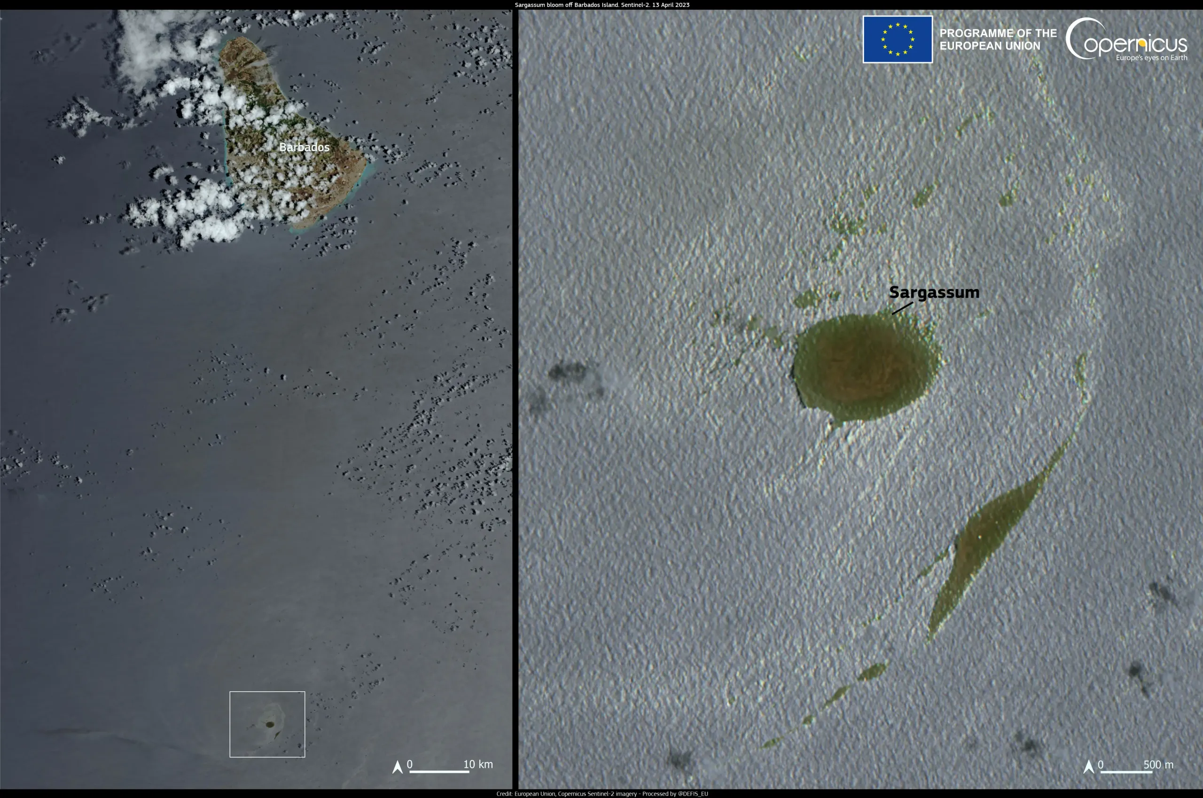Toggle the Sargassum label visibility
Screen dimensions: 1203x798
point(934,293)
